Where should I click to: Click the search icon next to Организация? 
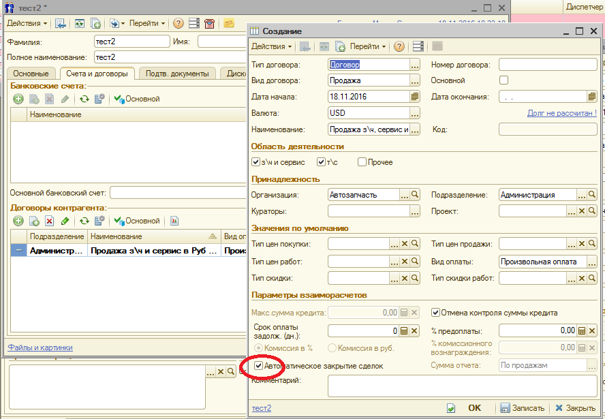click(x=415, y=195)
